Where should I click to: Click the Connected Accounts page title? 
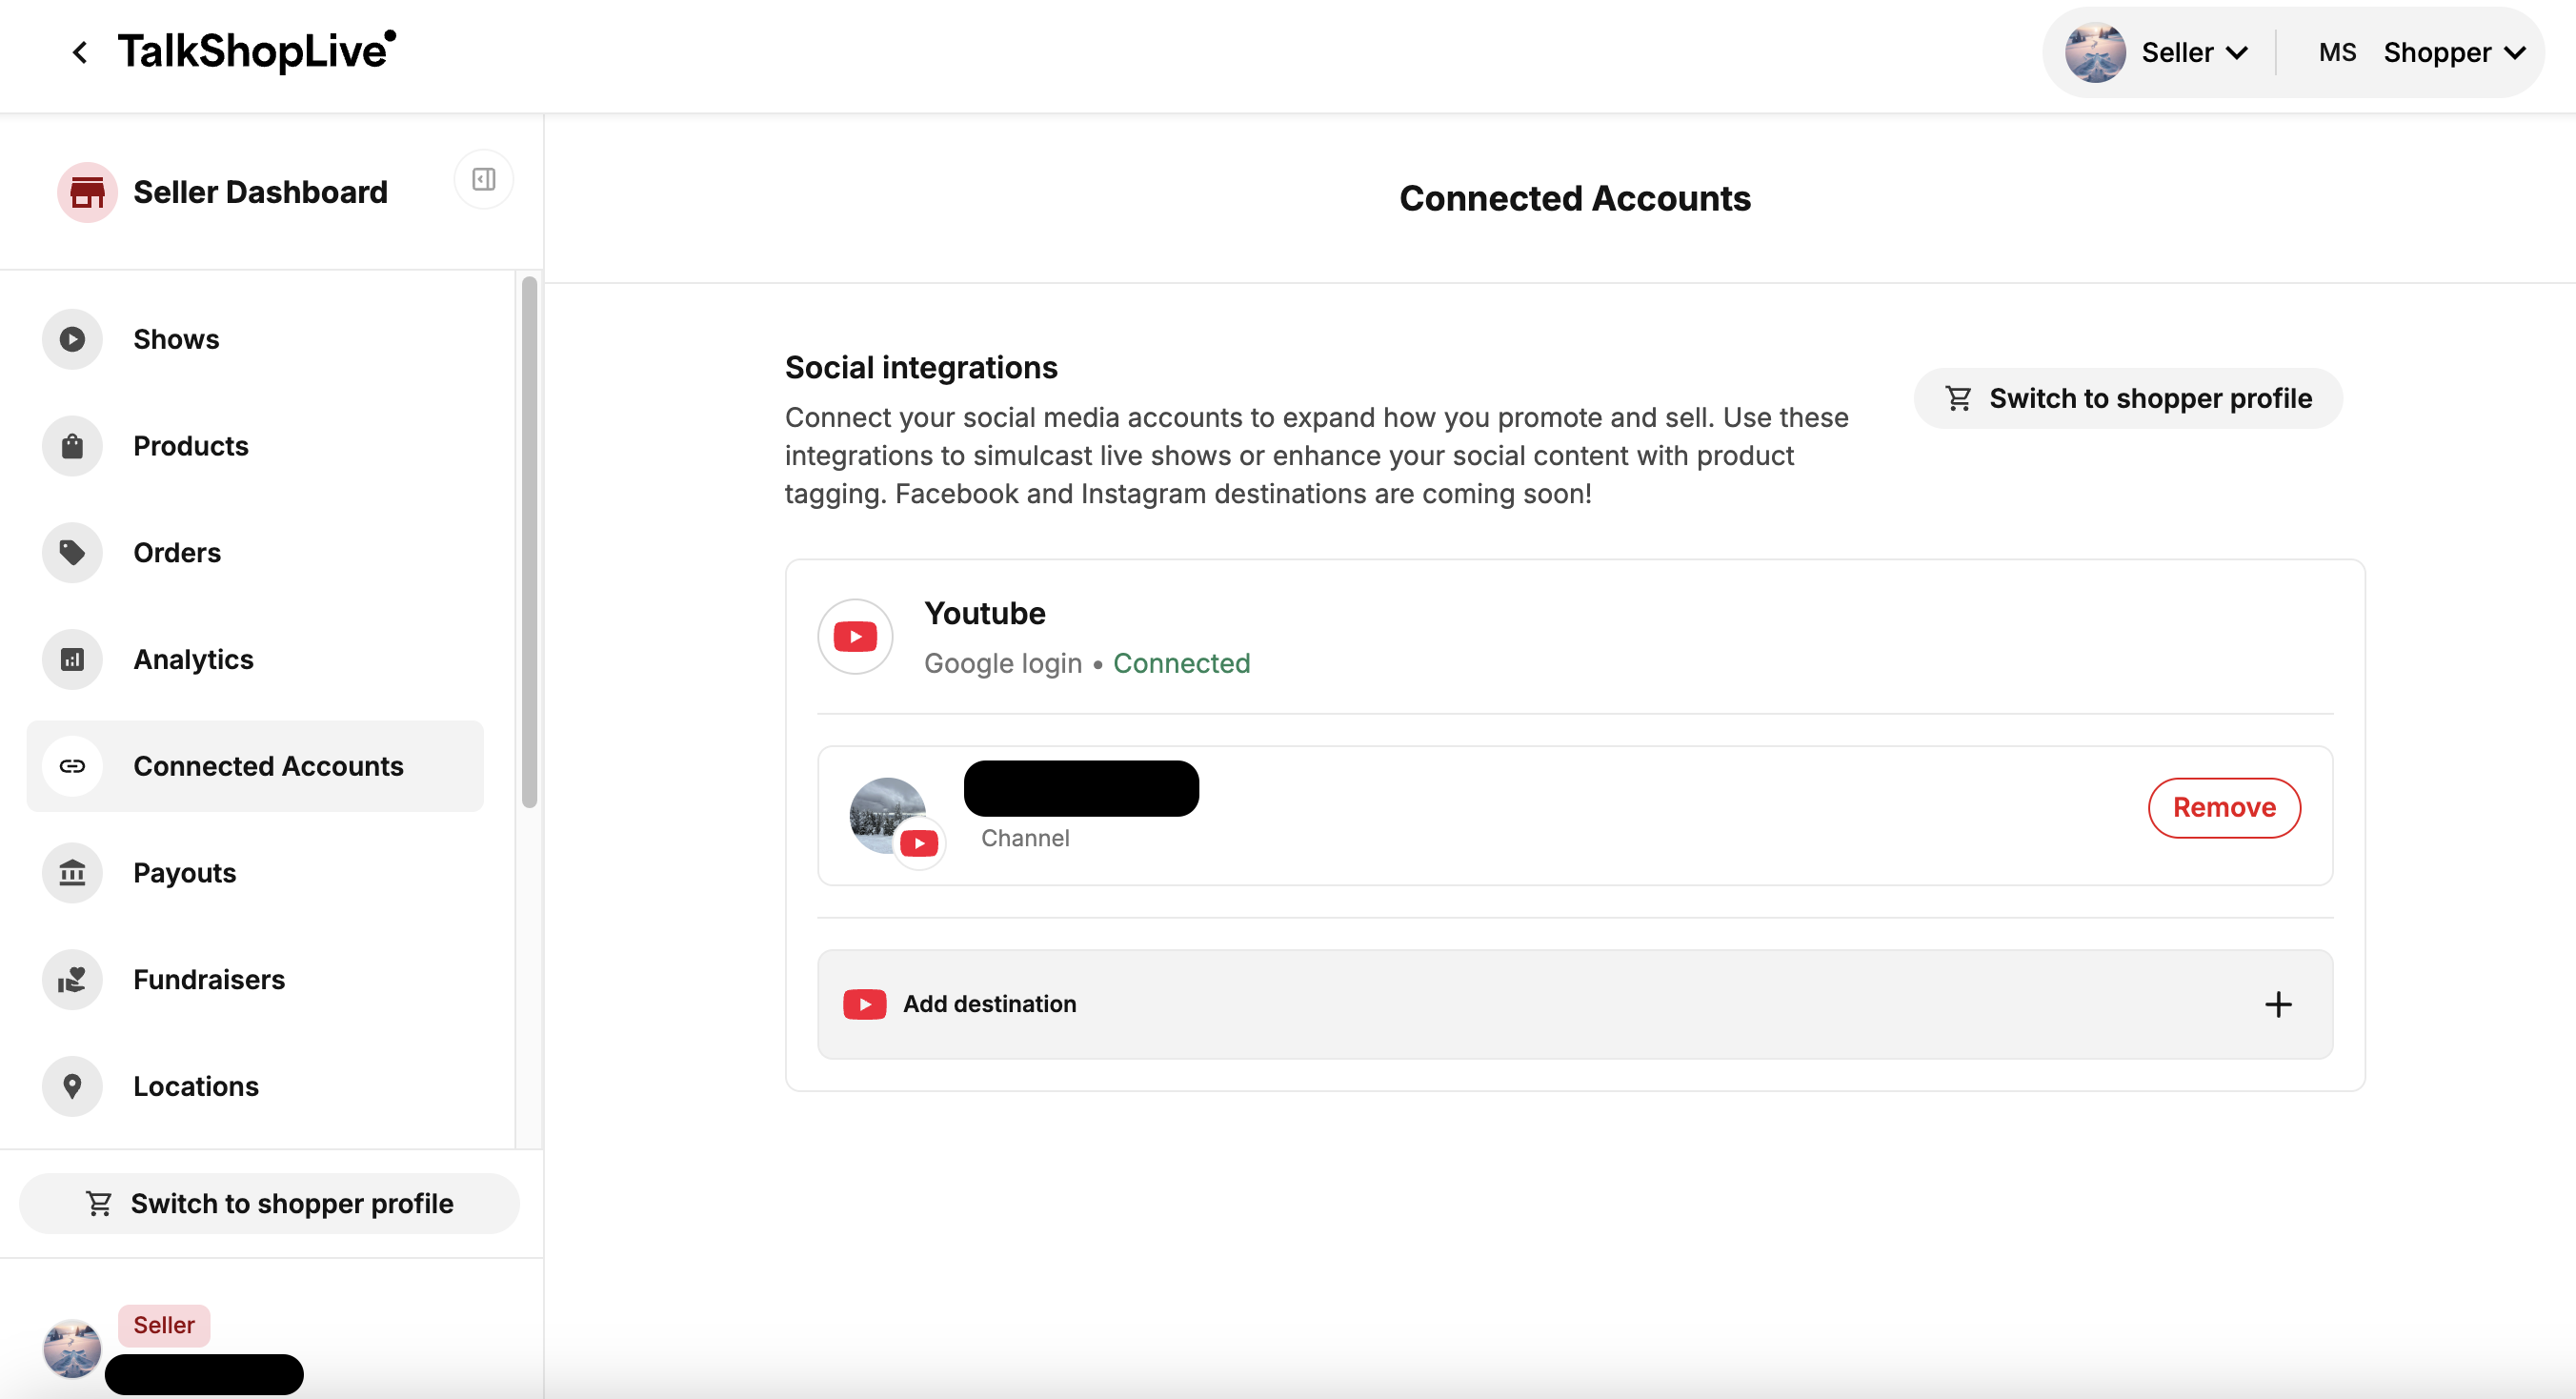pos(1575,198)
